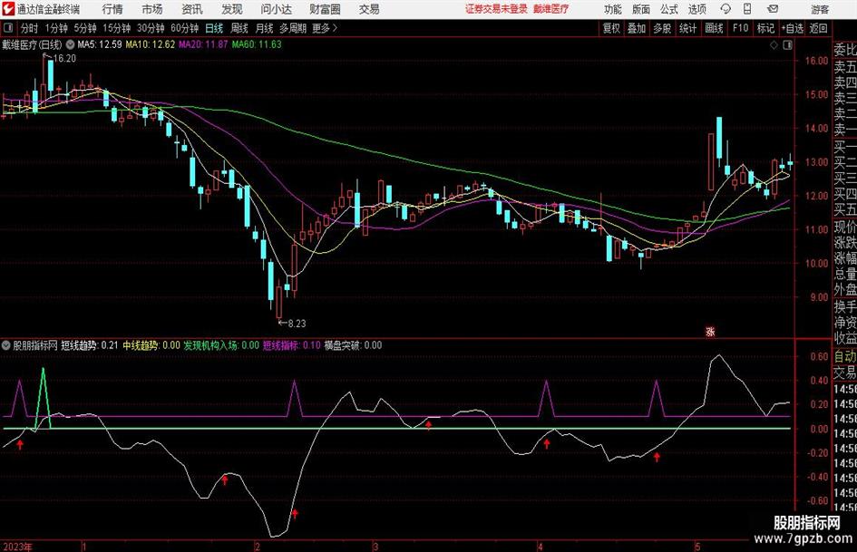Switch to the 30分钟 period tab
The width and height of the screenshot is (857, 552).
pos(151,28)
